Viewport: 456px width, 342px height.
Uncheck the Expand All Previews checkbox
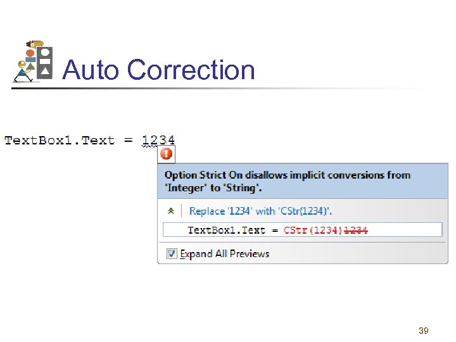[x=172, y=254]
